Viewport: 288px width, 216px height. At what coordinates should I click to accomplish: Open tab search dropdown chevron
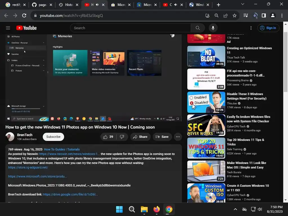tap(243, 4)
